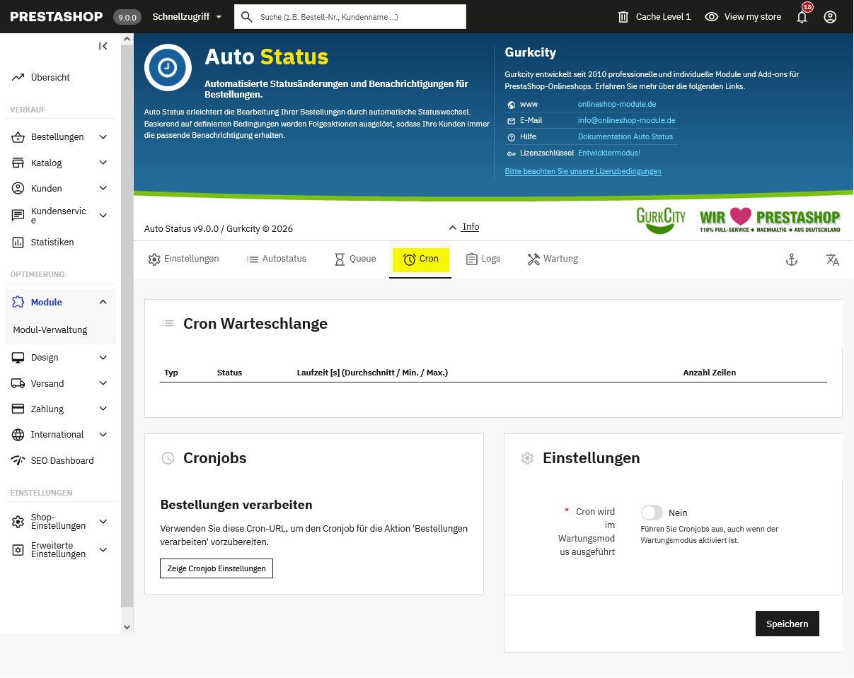
Task: Click the PrestaShop logo
Action: coord(57,17)
